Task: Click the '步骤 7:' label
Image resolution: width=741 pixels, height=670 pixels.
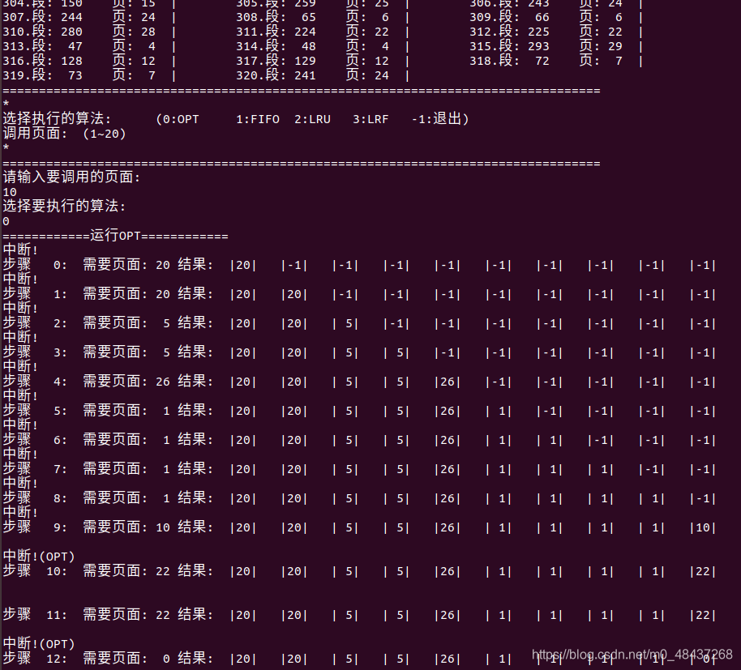Action: coord(35,469)
